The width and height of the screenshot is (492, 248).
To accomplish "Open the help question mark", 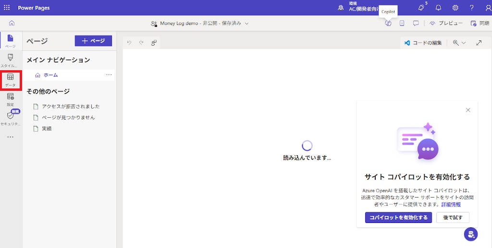I will point(472,8).
